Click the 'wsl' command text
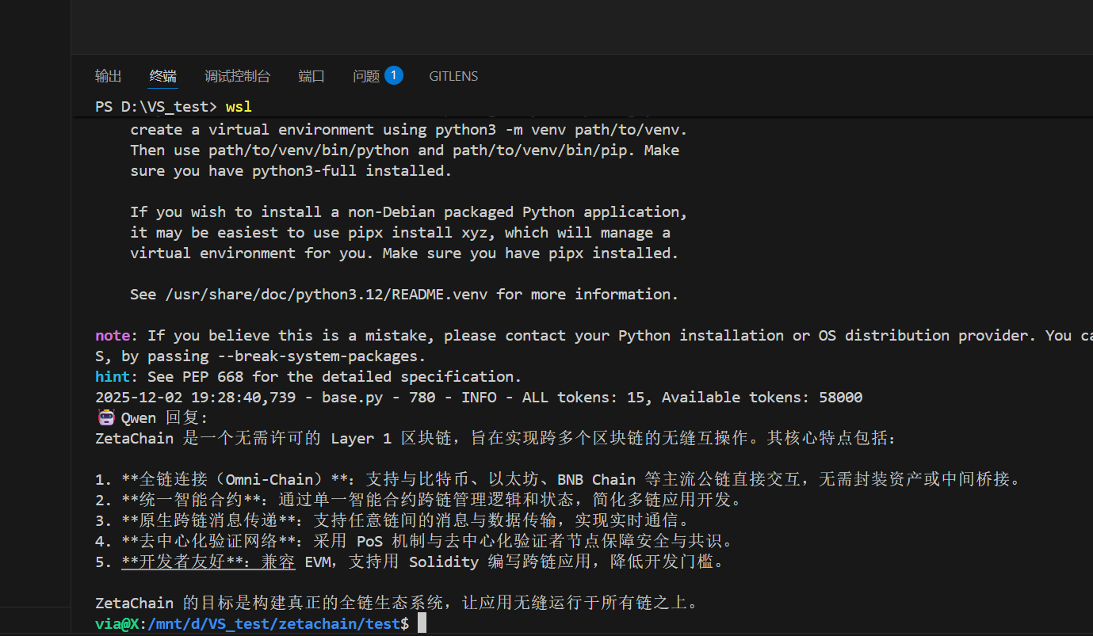The width and height of the screenshot is (1093, 636). [239, 107]
